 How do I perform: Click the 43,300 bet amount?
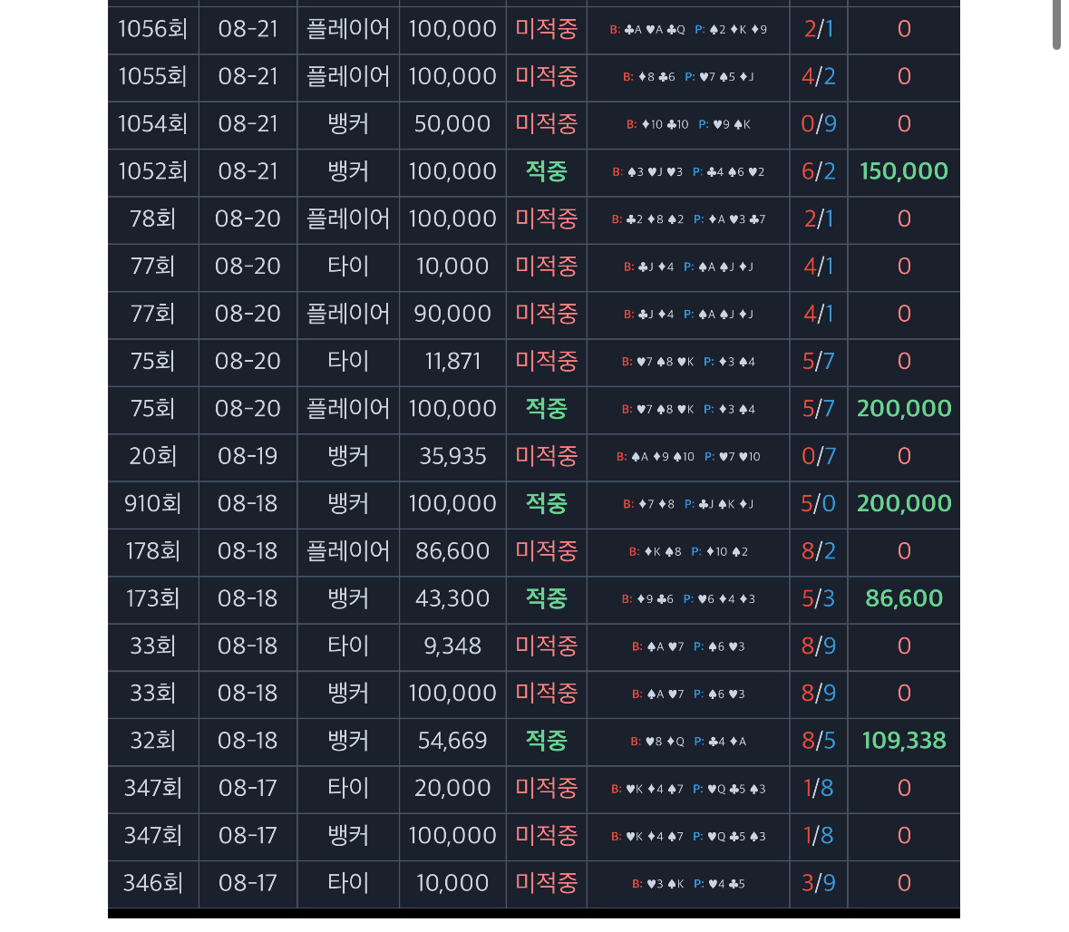pos(452,598)
